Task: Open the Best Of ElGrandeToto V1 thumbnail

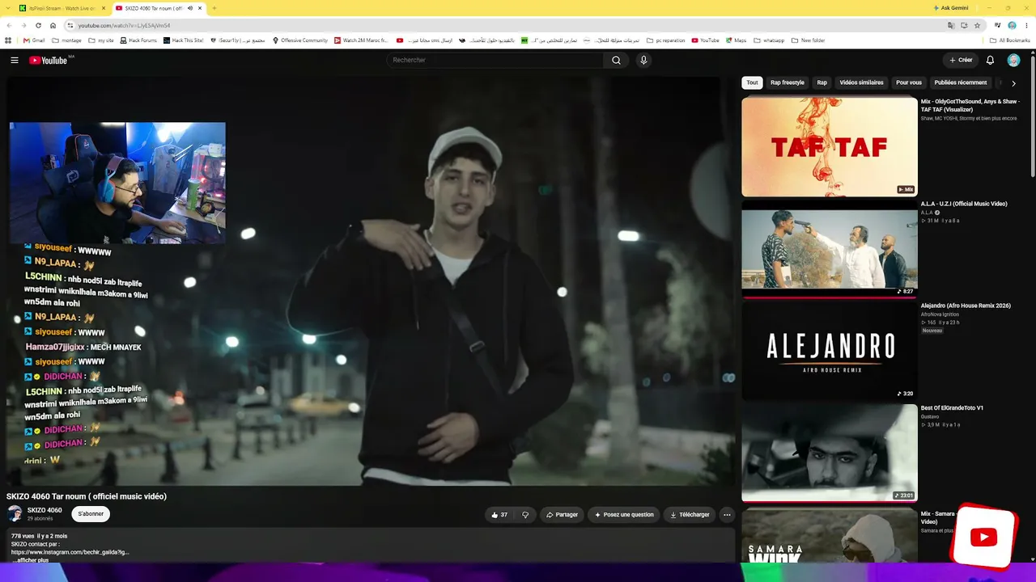Action: (830, 453)
